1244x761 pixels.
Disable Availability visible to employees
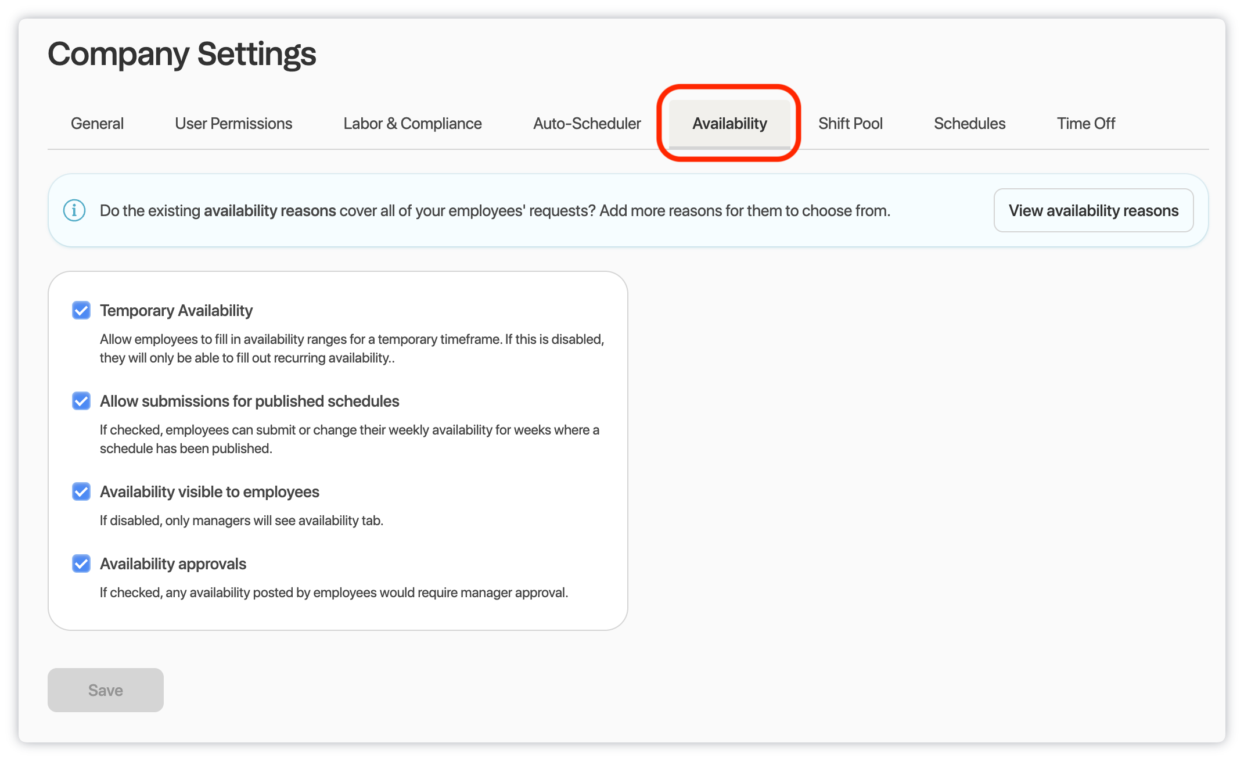[81, 491]
